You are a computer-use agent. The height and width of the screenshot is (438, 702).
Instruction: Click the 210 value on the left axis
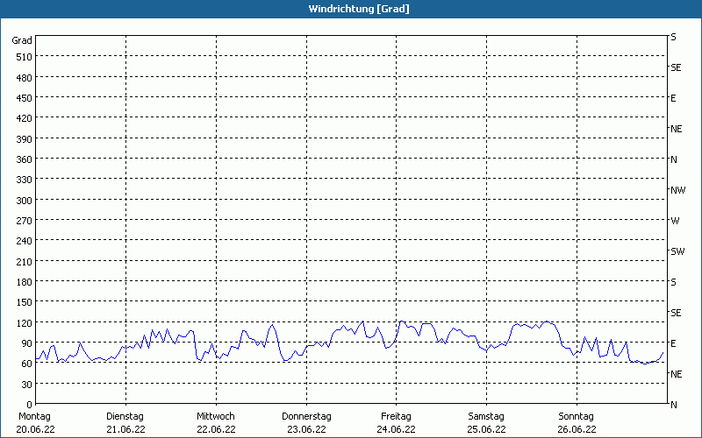coord(24,261)
